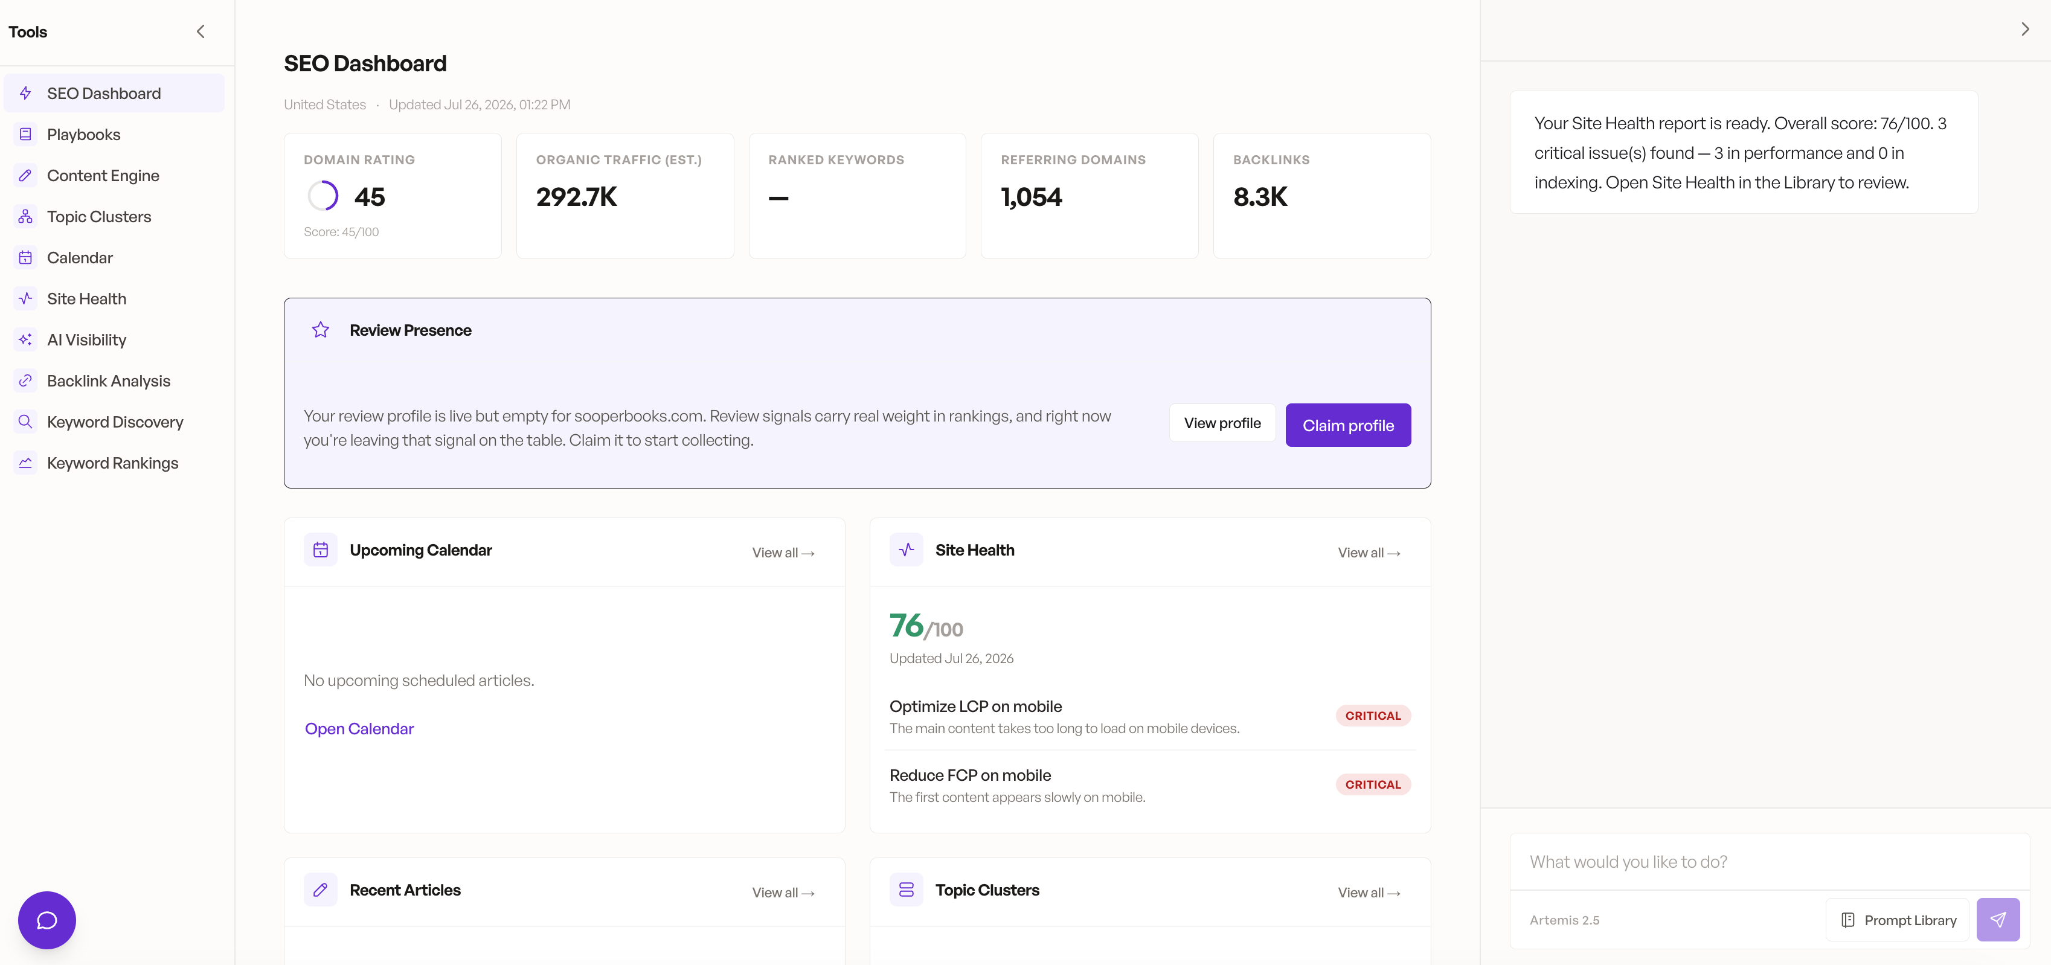The height and width of the screenshot is (965, 2051).
Task: Click the Domain Rating progress ring
Action: (323, 196)
